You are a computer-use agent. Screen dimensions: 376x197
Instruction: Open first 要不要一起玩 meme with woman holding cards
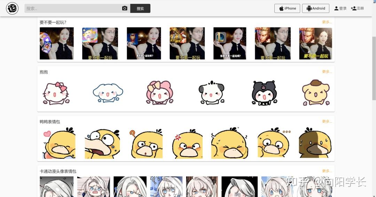tap(57, 43)
